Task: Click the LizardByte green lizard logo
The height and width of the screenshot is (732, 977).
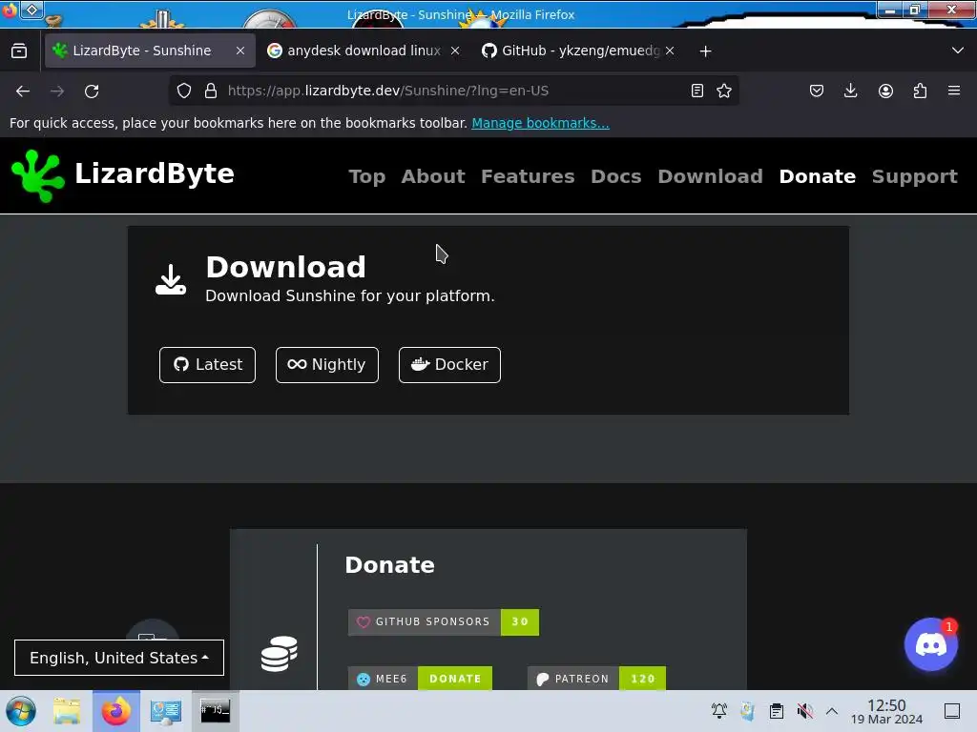Action: point(37,176)
